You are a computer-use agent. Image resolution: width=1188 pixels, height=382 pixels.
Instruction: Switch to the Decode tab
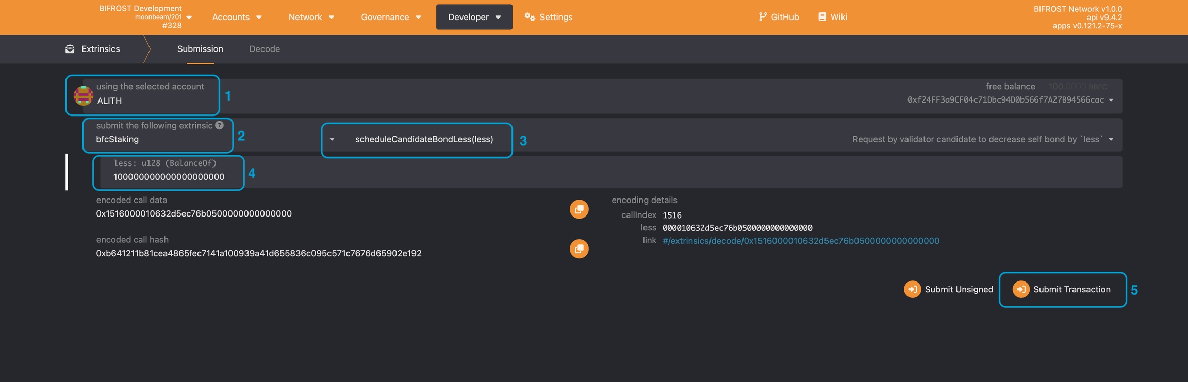click(x=265, y=49)
